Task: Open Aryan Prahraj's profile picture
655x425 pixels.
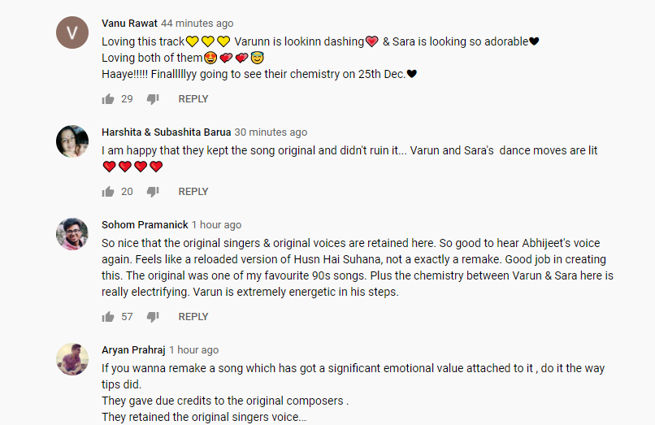Action: click(x=72, y=359)
